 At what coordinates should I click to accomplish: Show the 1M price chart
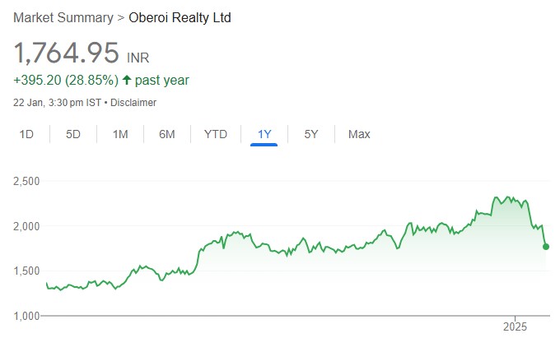tap(120, 134)
